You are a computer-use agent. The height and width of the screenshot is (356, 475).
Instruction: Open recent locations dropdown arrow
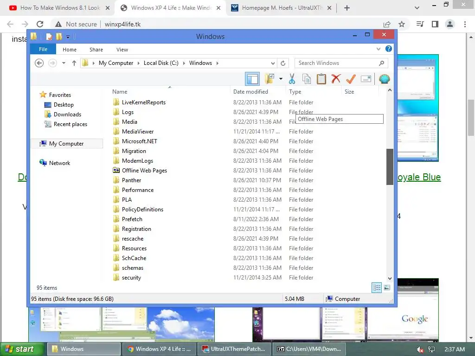64,63
